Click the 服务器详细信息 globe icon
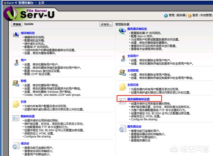Screen dimensions: 213x156 coord(122,31)
